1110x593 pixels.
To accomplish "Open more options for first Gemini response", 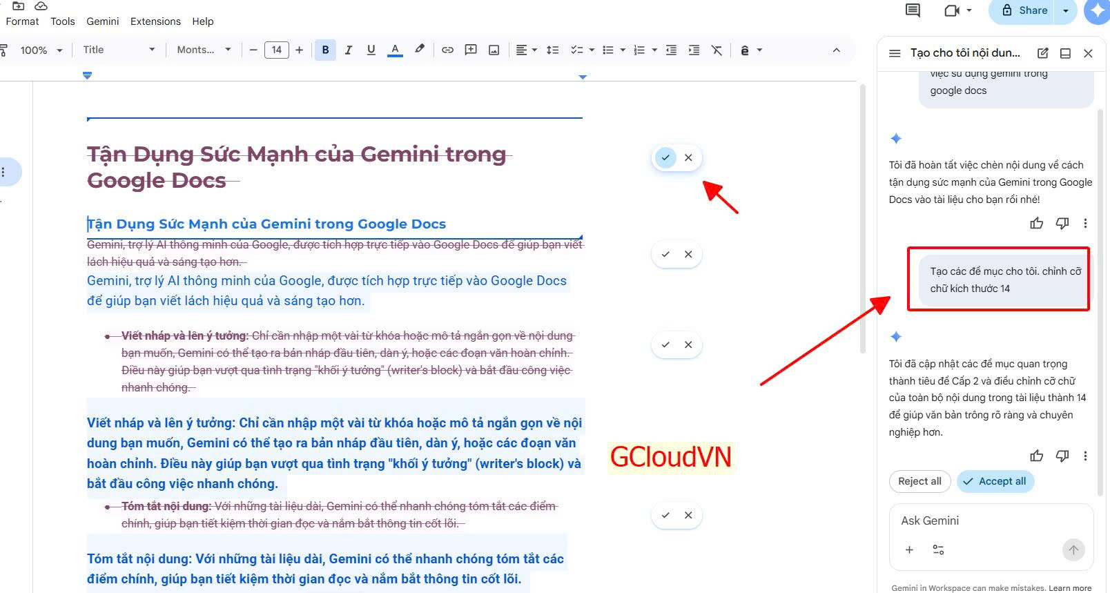I will click(x=1085, y=223).
